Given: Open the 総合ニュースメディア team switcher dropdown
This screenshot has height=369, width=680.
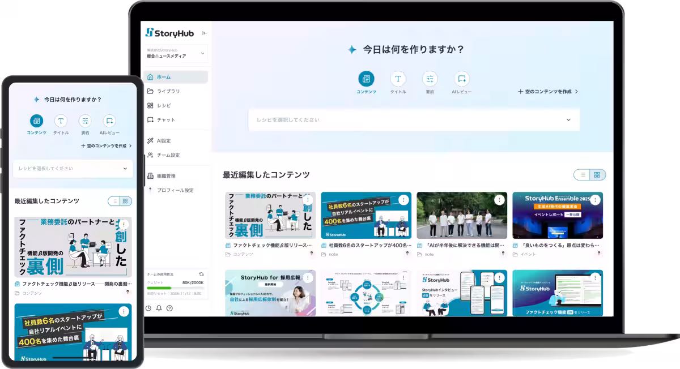Looking at the screenshot, I should pyautogui.click(x=176, y=54).
